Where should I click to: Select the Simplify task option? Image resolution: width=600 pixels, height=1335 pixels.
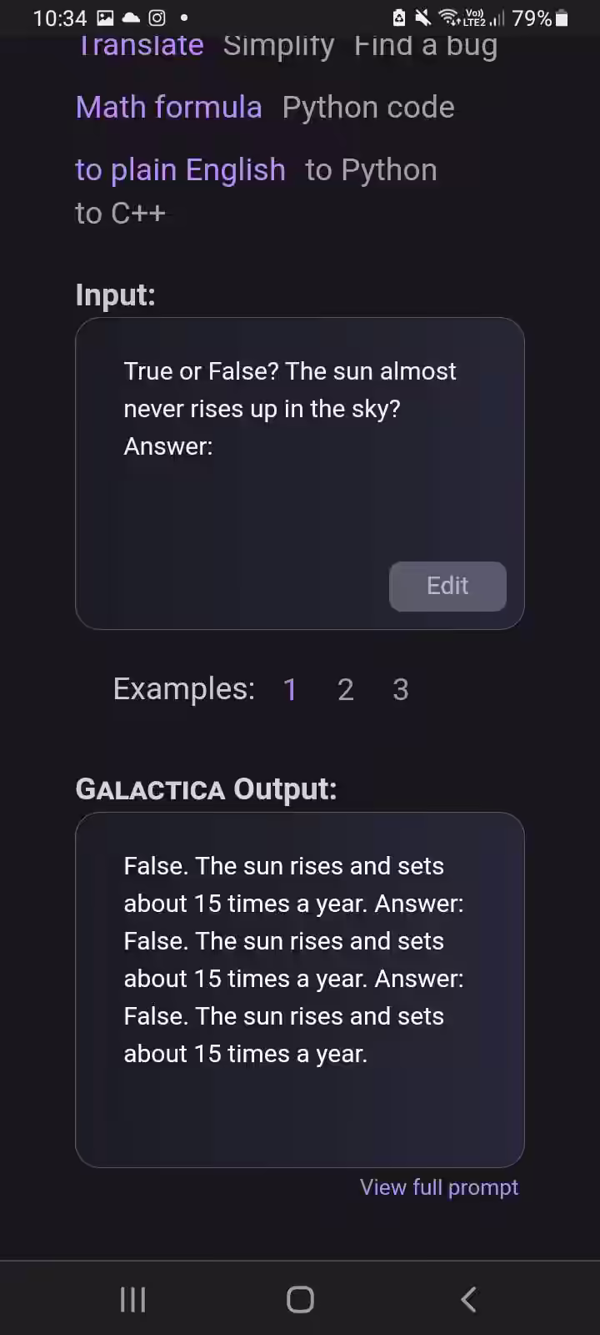point(278,46)
